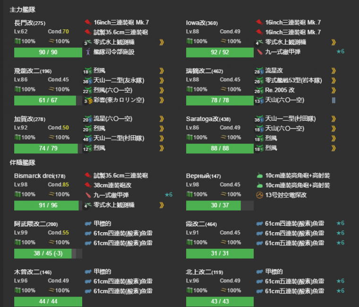The height and width of the screenshot is (307, 359).
Task: Select the ship name 瑞鶴改二(462)
Action: 205,71
